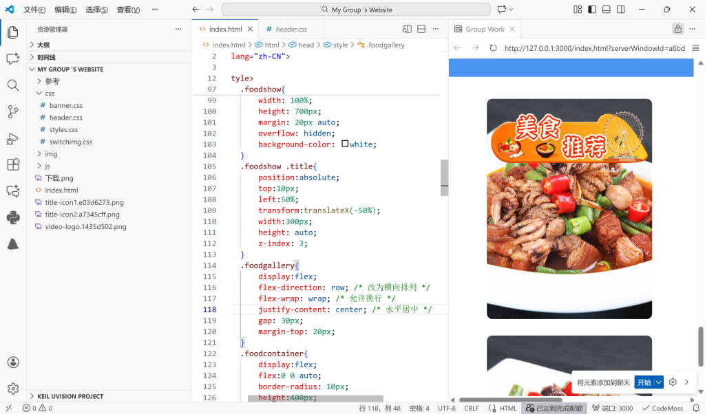Toggle the editor group lock icon

click(678, 29)
